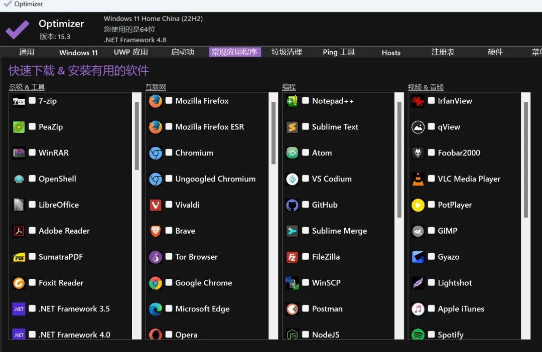Click the NodeJS label
The width and height of the screenshot is (542, 352).
click(x=326, y=335)
